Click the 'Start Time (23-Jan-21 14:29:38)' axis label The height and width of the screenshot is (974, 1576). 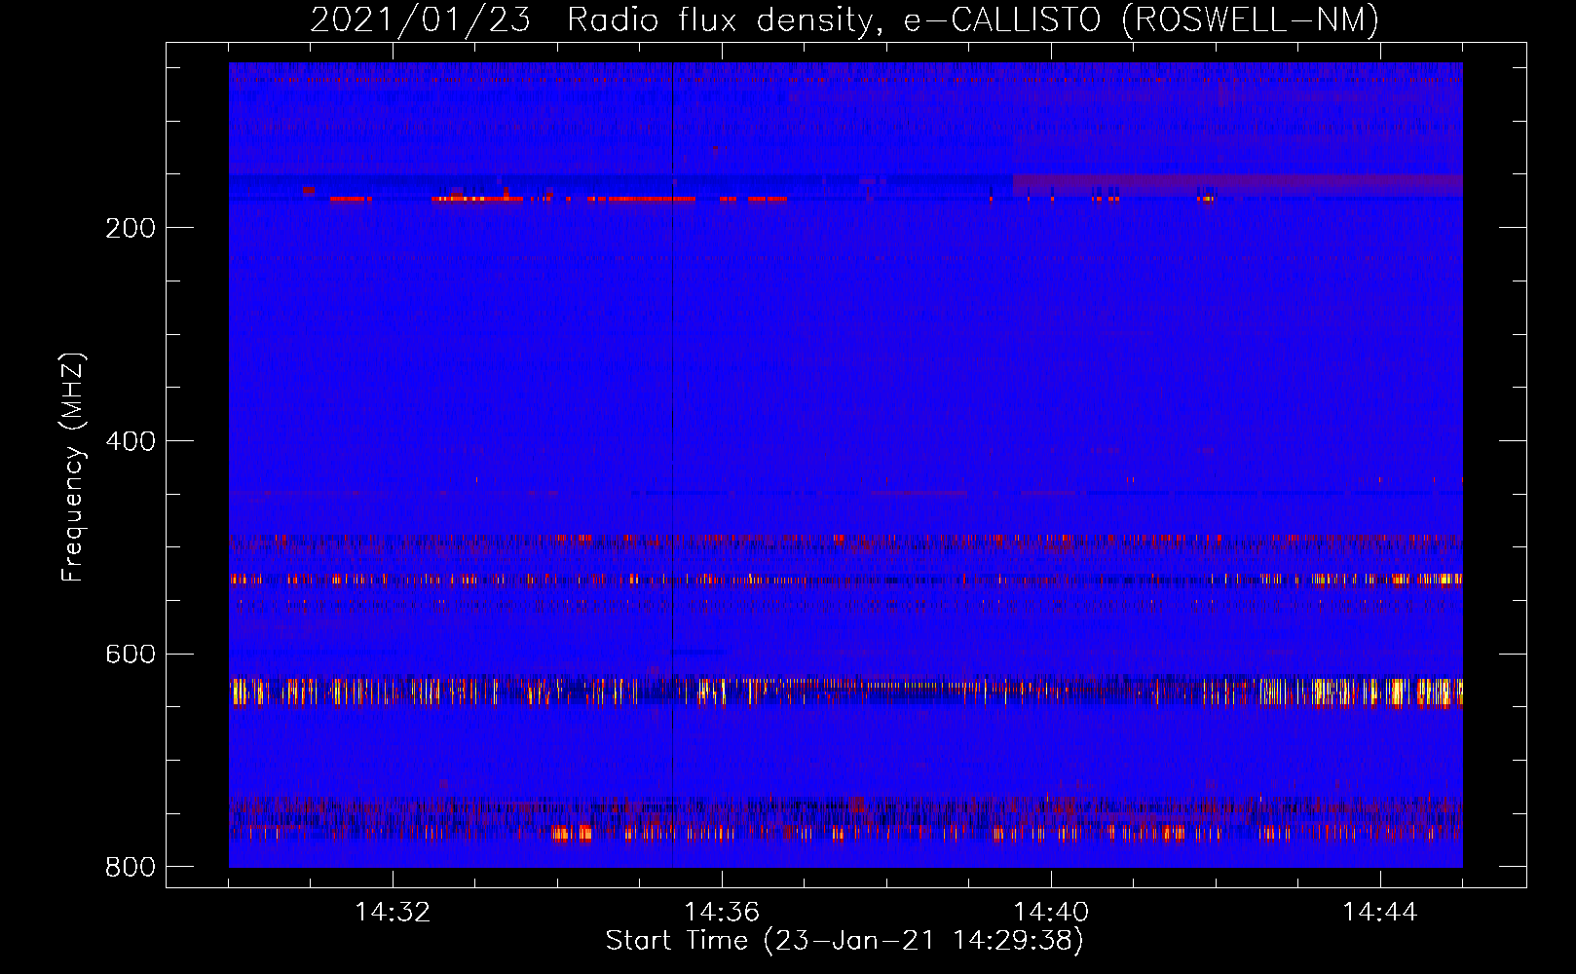pyautogui.click(x=844, y=941)
